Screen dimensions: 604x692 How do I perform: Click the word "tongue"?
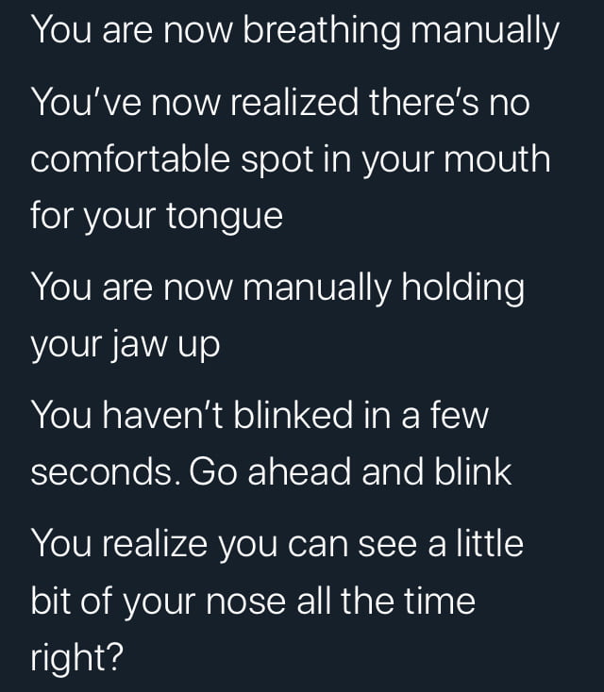click(225, 218)
